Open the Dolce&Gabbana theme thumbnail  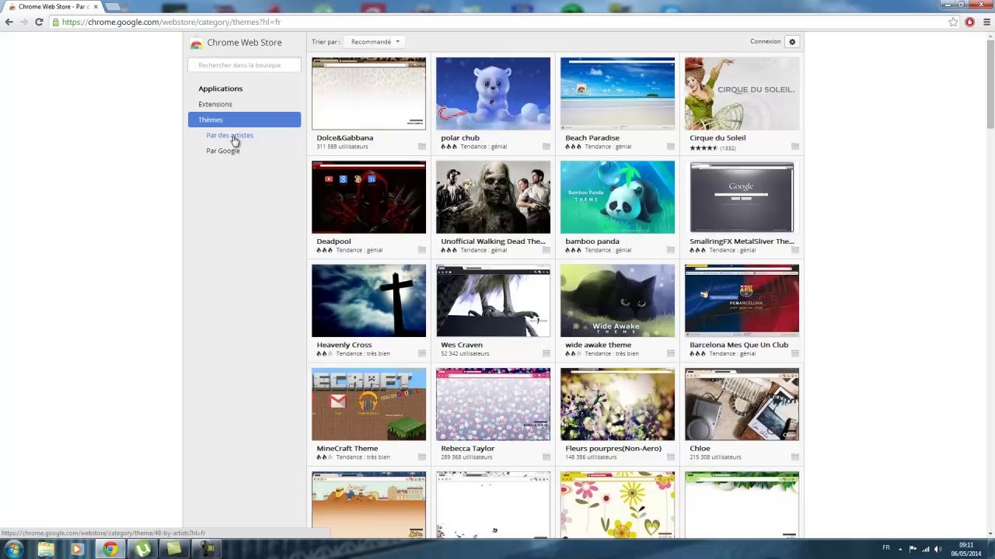[368, 93]
